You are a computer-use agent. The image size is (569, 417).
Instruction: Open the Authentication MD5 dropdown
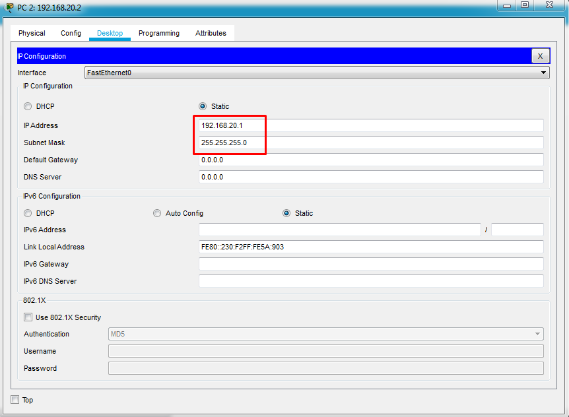tap(326, 334)
